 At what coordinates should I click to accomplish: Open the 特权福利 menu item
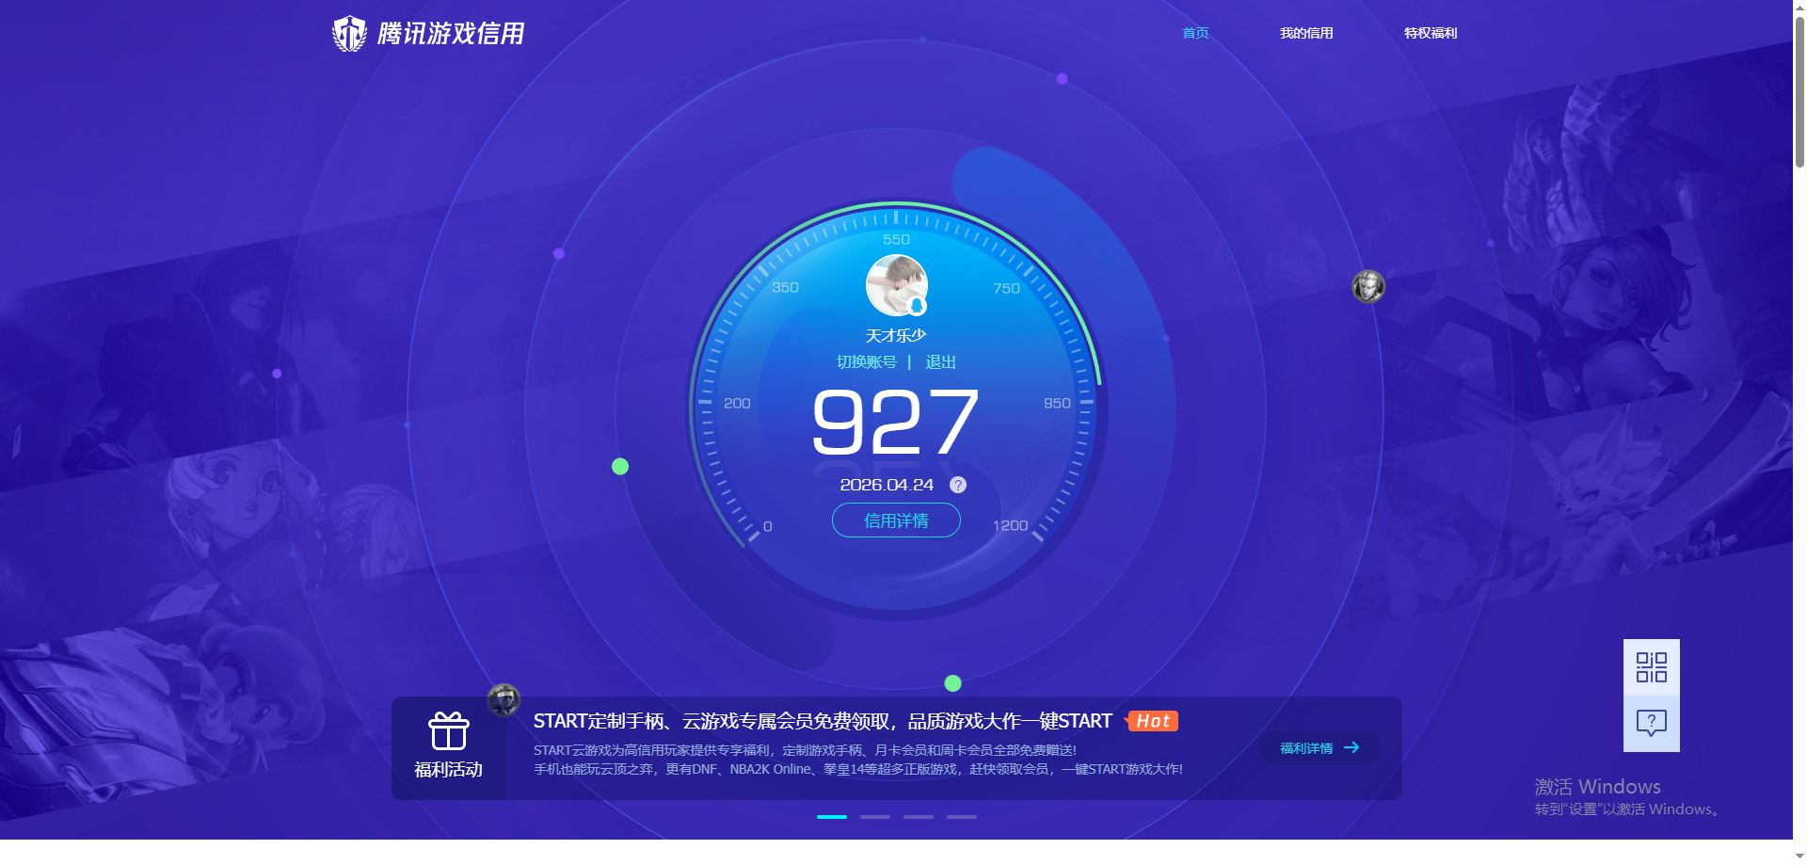[1429, 33]
